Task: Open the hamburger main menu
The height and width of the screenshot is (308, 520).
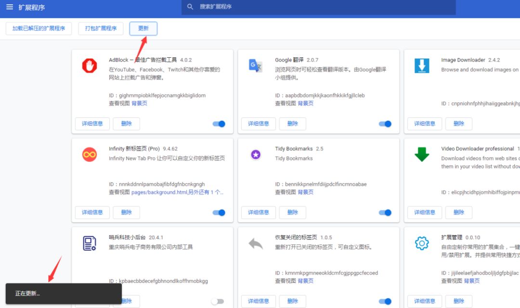Action: (10, 7)
